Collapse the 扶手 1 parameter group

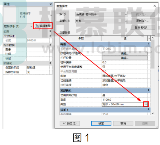tap(148, 110)
